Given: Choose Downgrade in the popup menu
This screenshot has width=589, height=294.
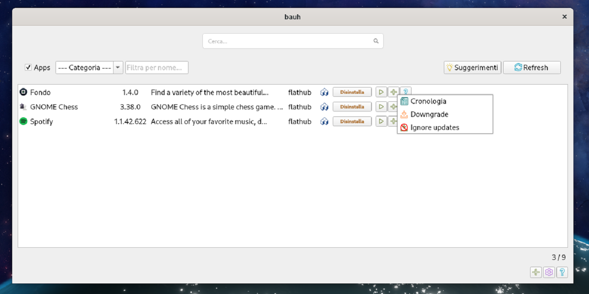Looking at the screenshot, I should (445, 114).
